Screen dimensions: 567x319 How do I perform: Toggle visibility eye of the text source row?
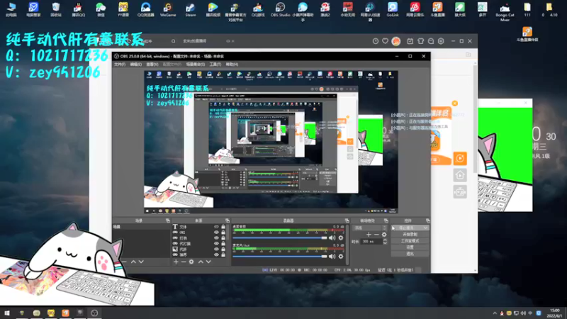click(x=216, y=227)
